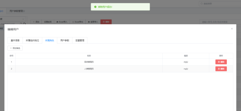This screenshot has width=241, height=111.
Task: Click 添加 button in background toolbar
Action: 36,22
